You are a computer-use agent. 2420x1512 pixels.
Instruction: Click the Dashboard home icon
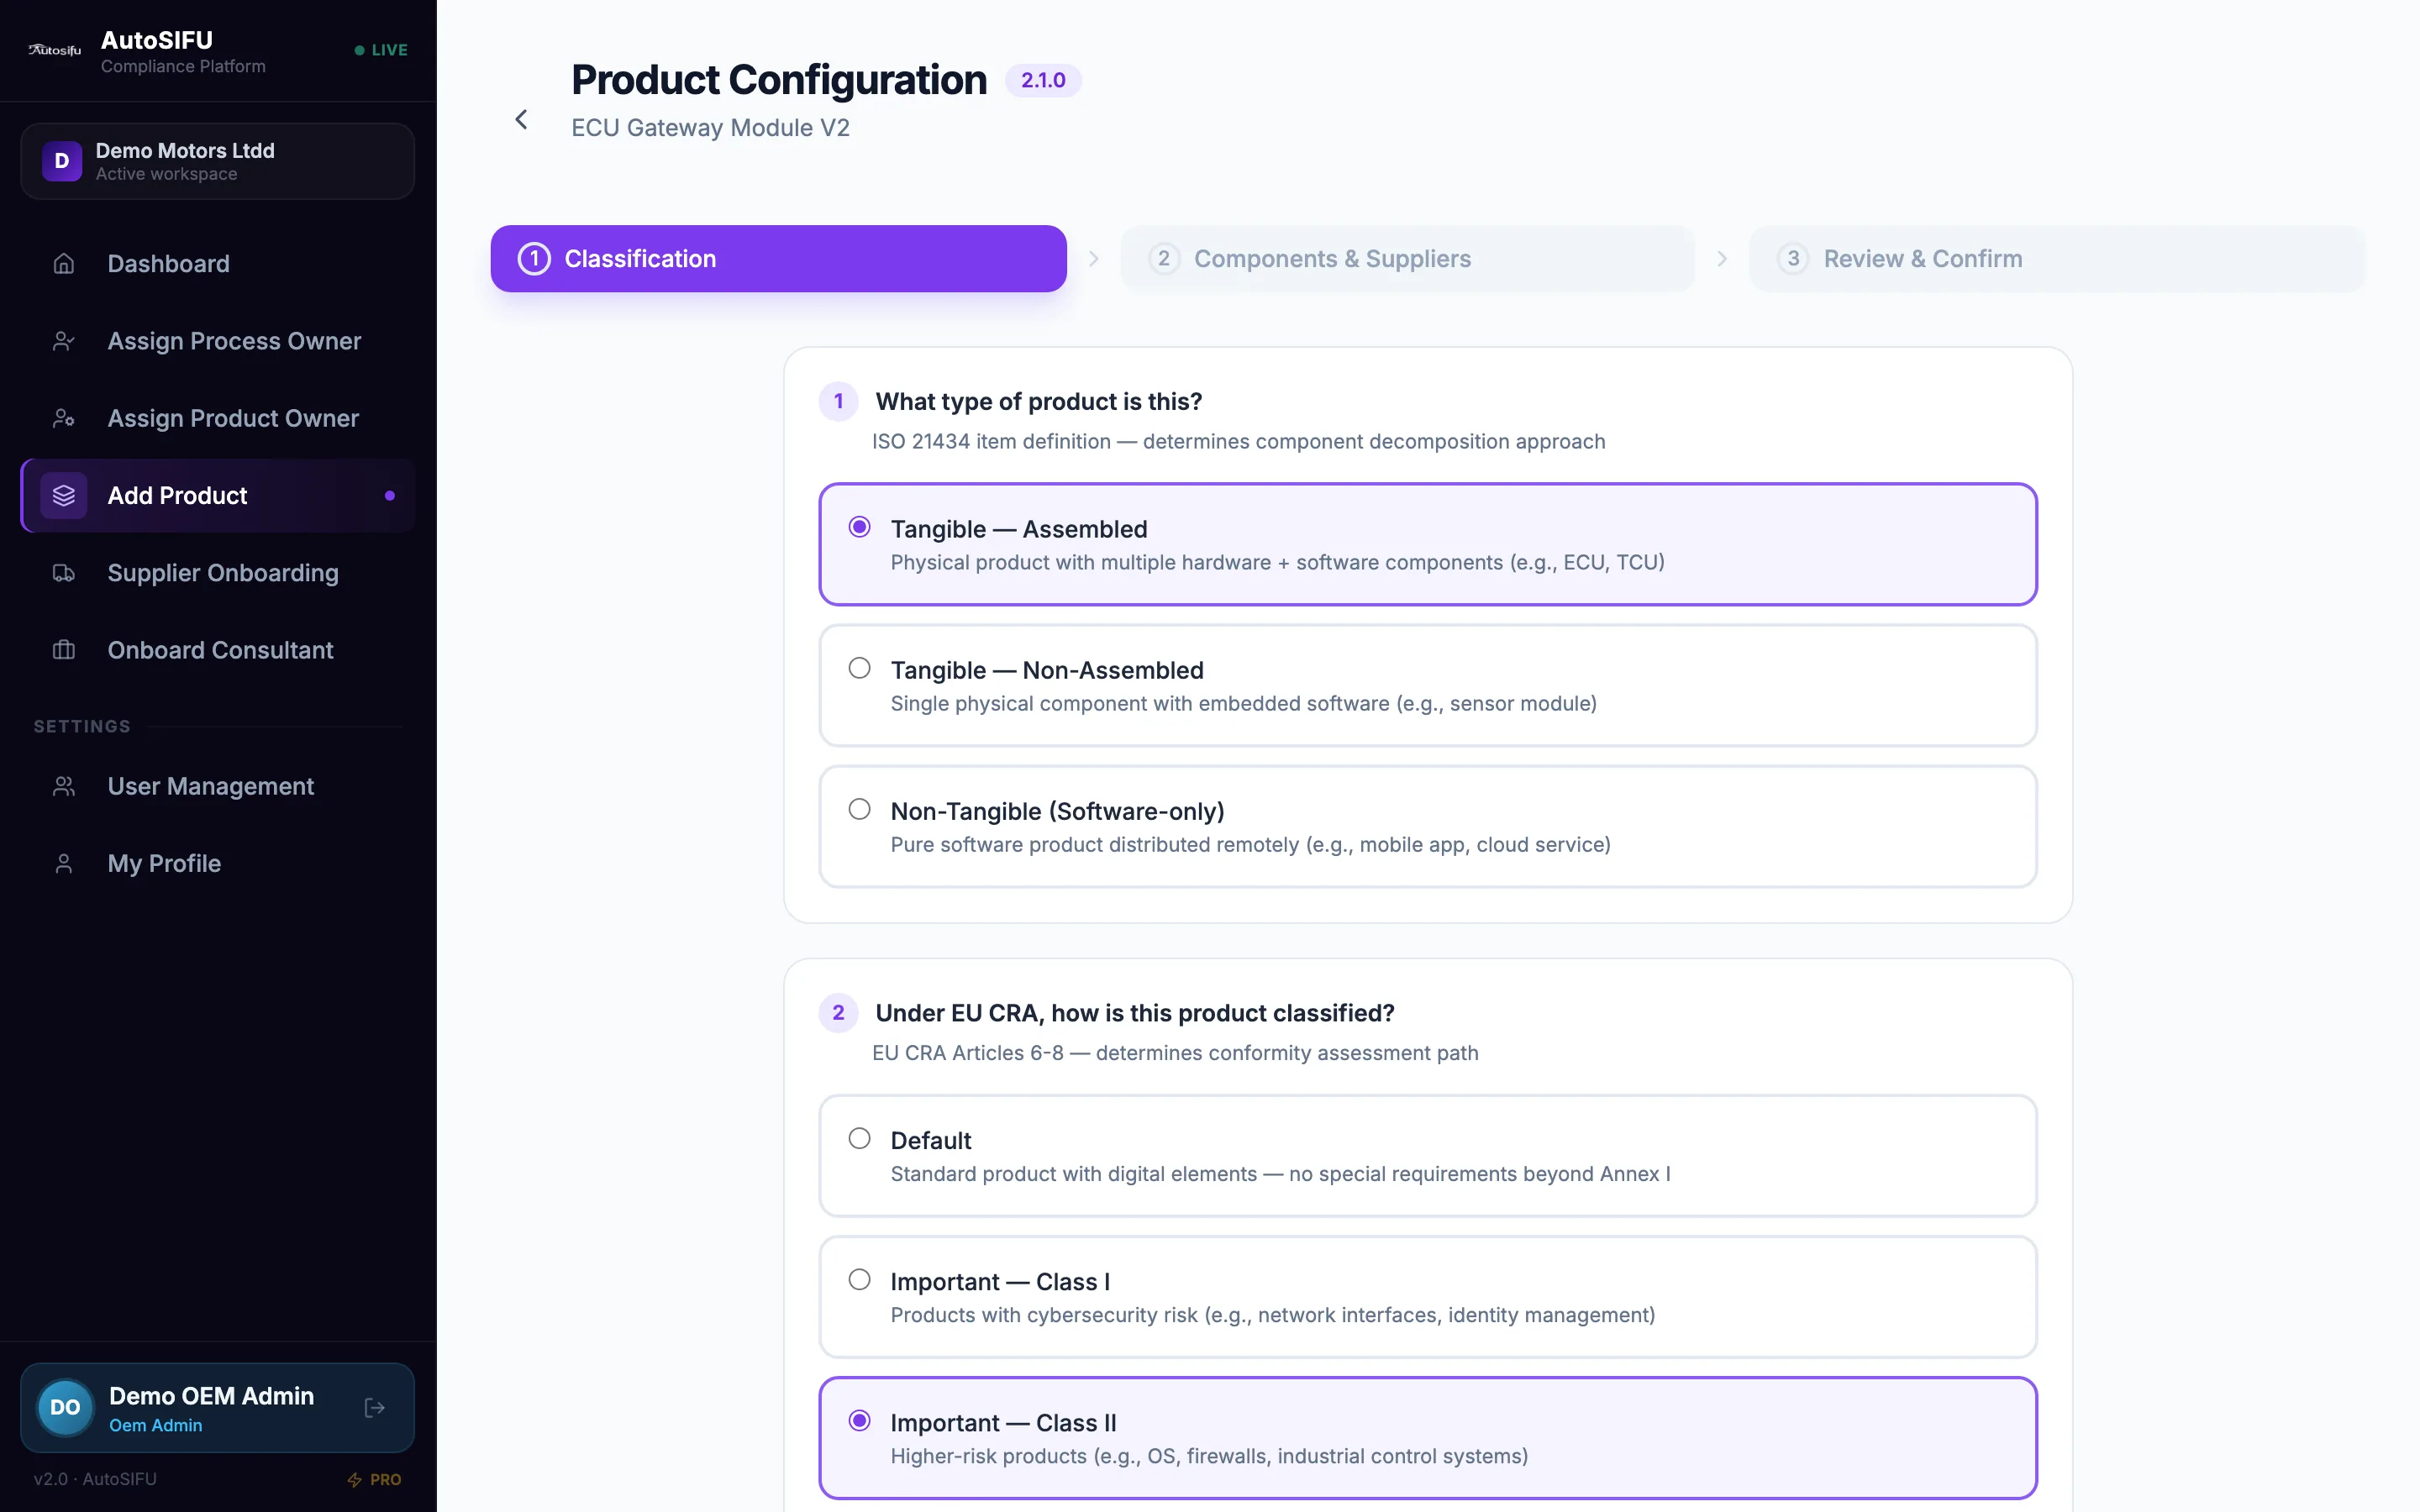click(64, 264)
